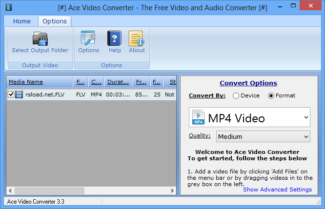The width and height of the screenshot is (325, 209).
Task: Open the Options wrench icon
Action: click(88, 38)
